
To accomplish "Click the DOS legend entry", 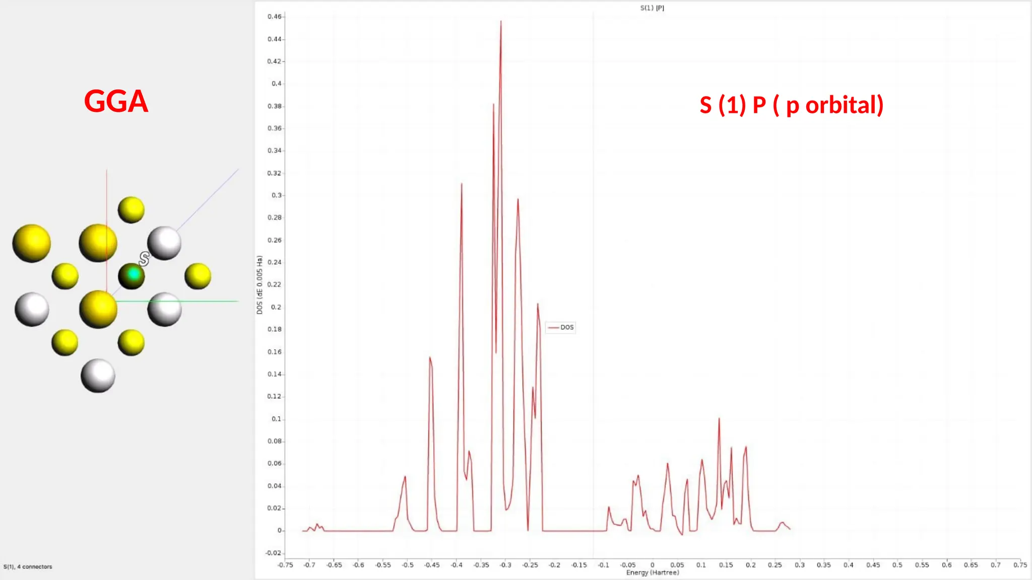I will 561,327.
